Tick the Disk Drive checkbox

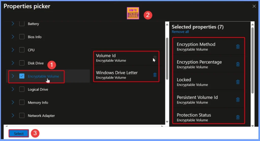click(22, 63)
